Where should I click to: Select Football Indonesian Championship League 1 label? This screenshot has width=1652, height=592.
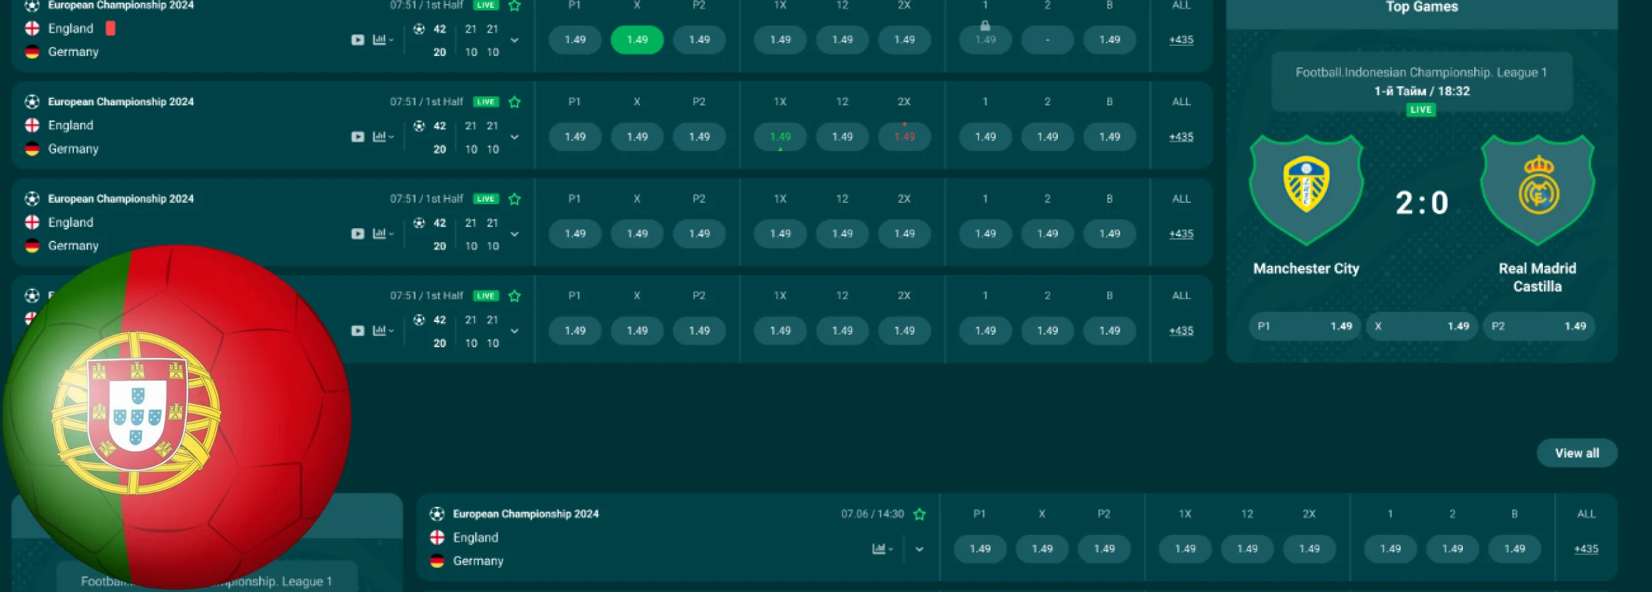1421,73
